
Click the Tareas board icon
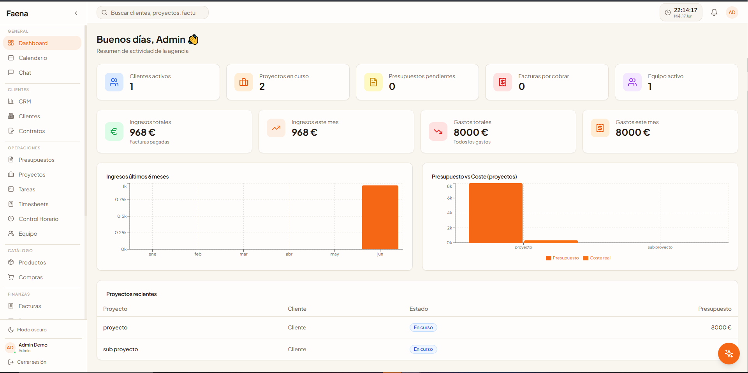(x=11, y=189)
